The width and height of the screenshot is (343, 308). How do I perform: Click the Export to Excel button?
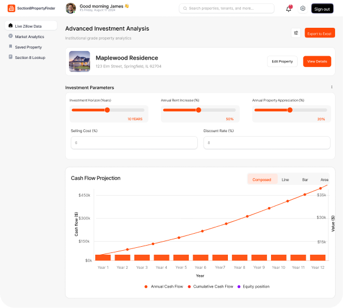(319, 33)
